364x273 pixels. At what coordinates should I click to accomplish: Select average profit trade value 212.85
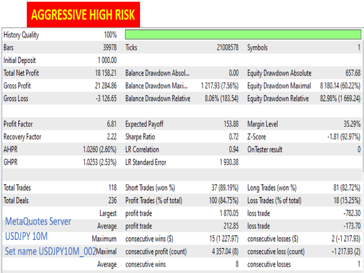tap(231, 226)
